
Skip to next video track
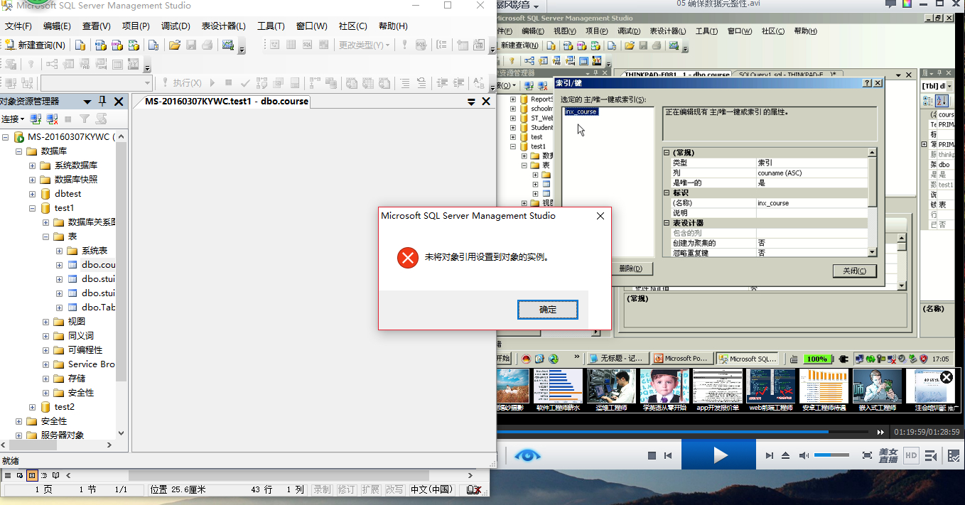[x=769, y=455]
